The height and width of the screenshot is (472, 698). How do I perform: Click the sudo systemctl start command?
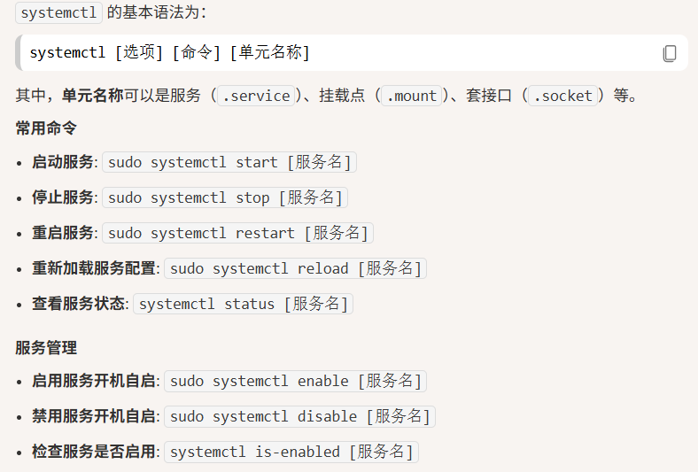pos(229,162)
